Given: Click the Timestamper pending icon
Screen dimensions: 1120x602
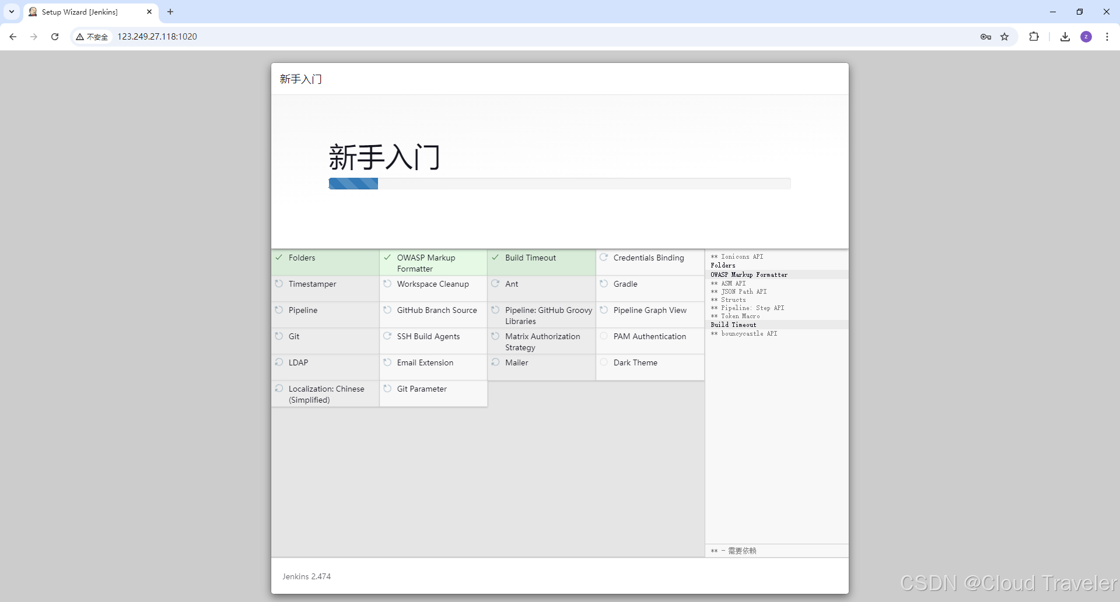Looking at the screenshot, I should pos(279,283).
